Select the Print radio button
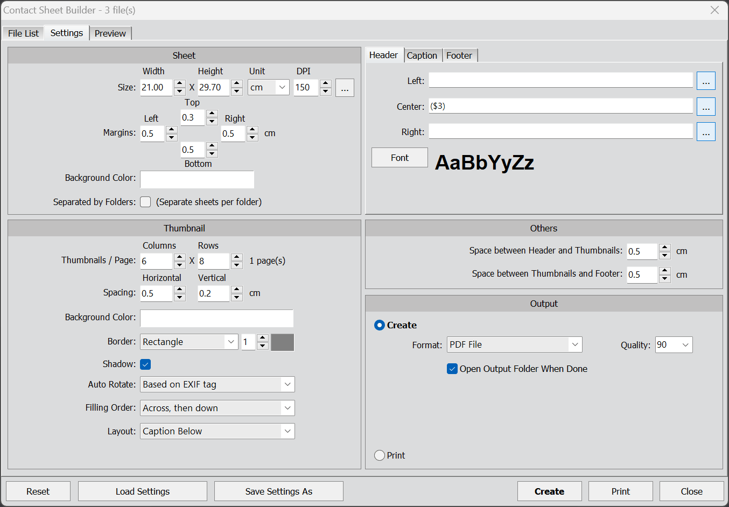Screen dimensions: 729x507 pyautogui.click(x=380, y=455)
